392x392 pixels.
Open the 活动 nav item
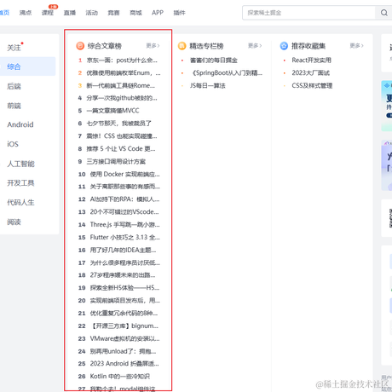point(92,13)
